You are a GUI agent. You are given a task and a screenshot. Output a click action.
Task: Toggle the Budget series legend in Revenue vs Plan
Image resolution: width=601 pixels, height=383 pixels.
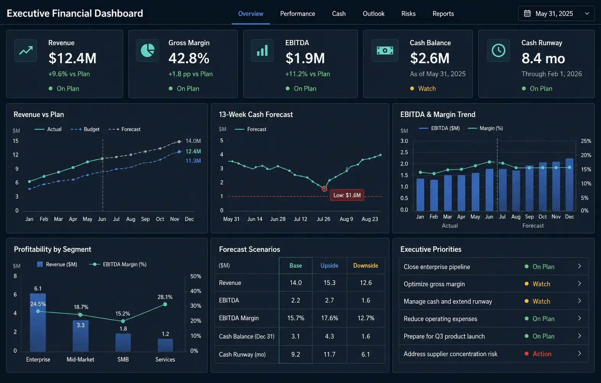pyautogui.click(x=85, y=129)
